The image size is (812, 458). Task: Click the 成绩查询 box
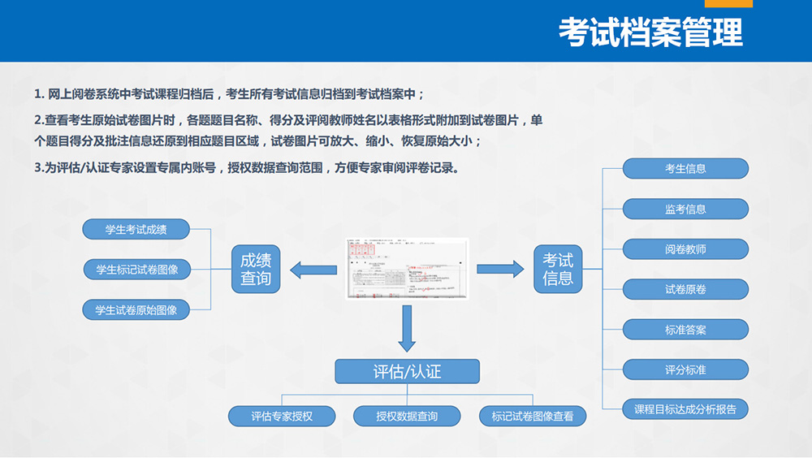(x=256, y=270)
